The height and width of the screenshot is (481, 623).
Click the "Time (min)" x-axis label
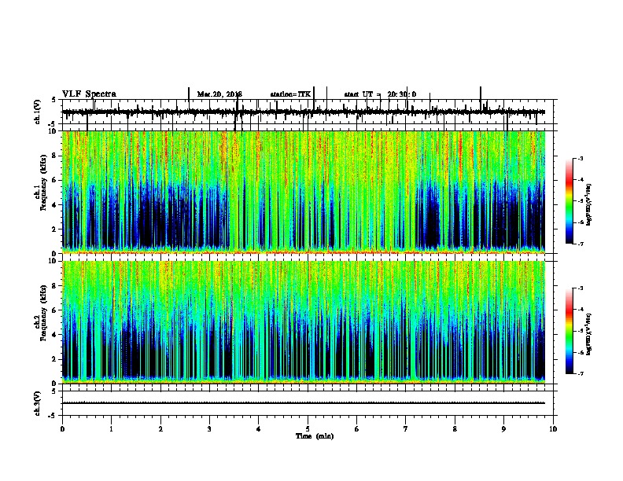[x=315, y=436]
